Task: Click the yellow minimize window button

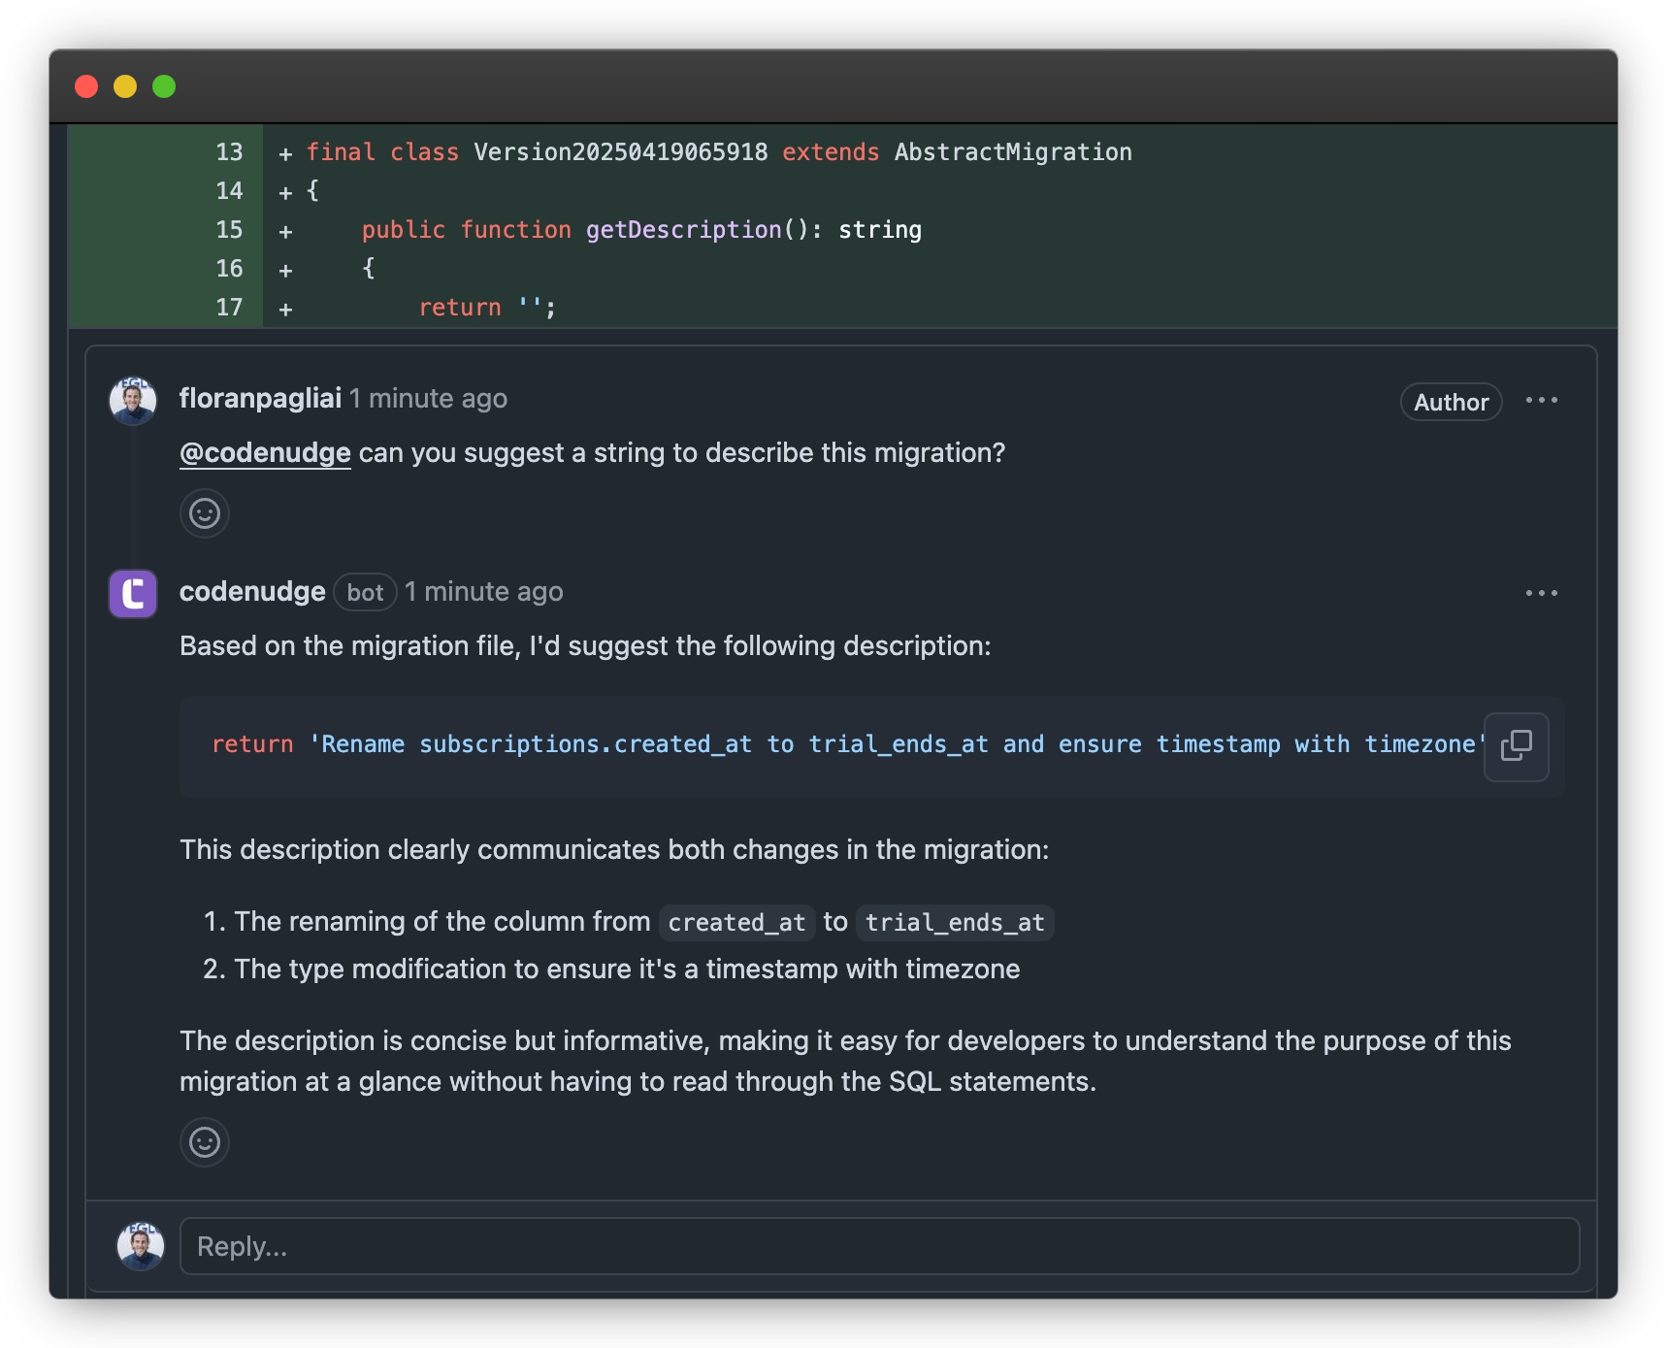Action: [x=125, y=86]
